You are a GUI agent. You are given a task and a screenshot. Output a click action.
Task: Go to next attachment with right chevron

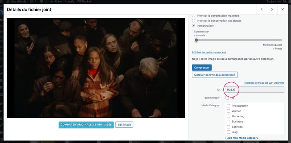coord(272,9)
